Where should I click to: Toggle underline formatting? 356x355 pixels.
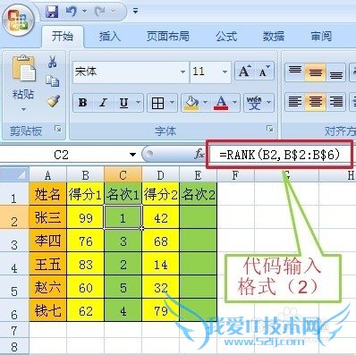point(123,103)
